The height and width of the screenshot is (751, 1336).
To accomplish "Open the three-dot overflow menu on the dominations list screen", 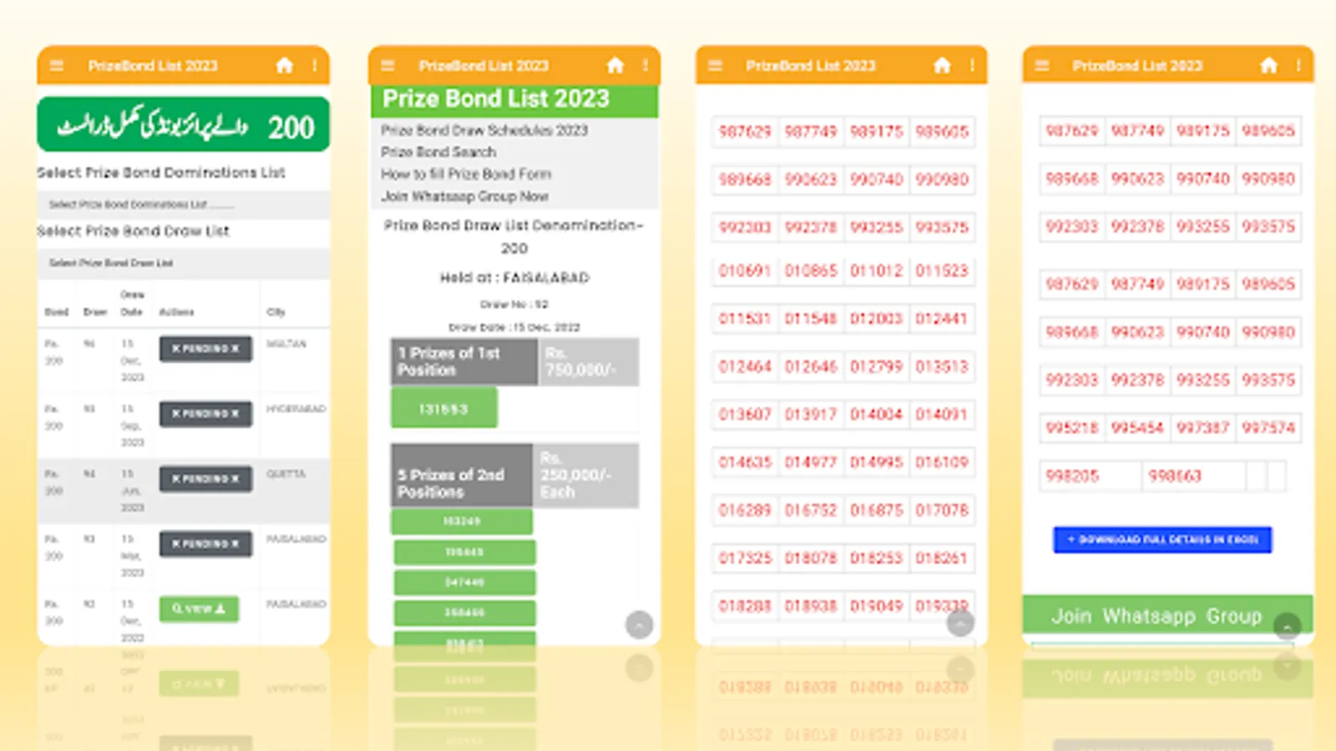I will click(x=315, y=65).
